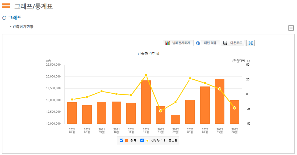Image resolution: width=297 pixels, height=155 pixels.
Task: Click the orange hamburger menu icon
Action: 6,6
